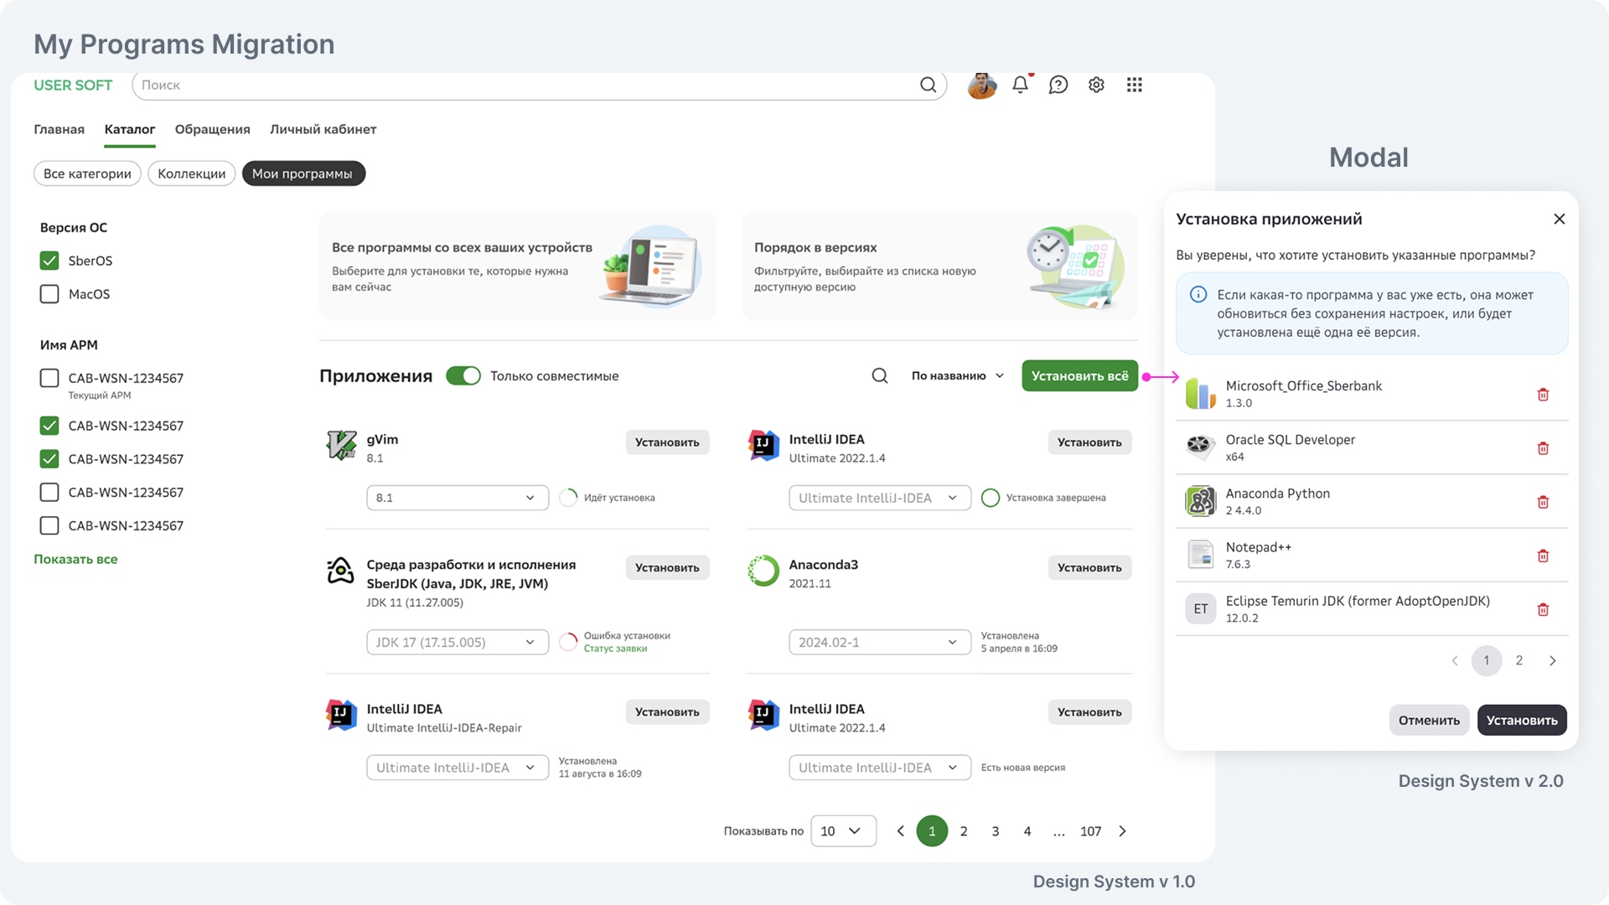Screen dimensions: 1609x905
Task: Check the MacOS checkbox
Action: (49, 294)
